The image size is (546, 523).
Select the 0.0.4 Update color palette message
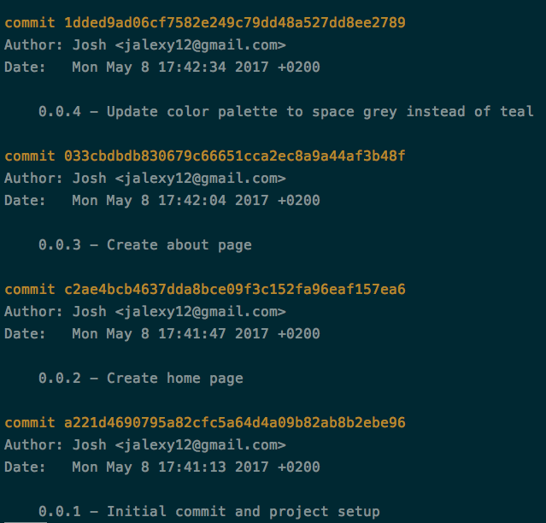(x=286, y=111)
